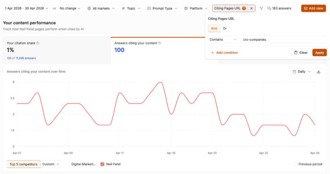The image size is (330, 174).
Task: Click the Clear button with trash icon
Action: (x=301, y=53)
